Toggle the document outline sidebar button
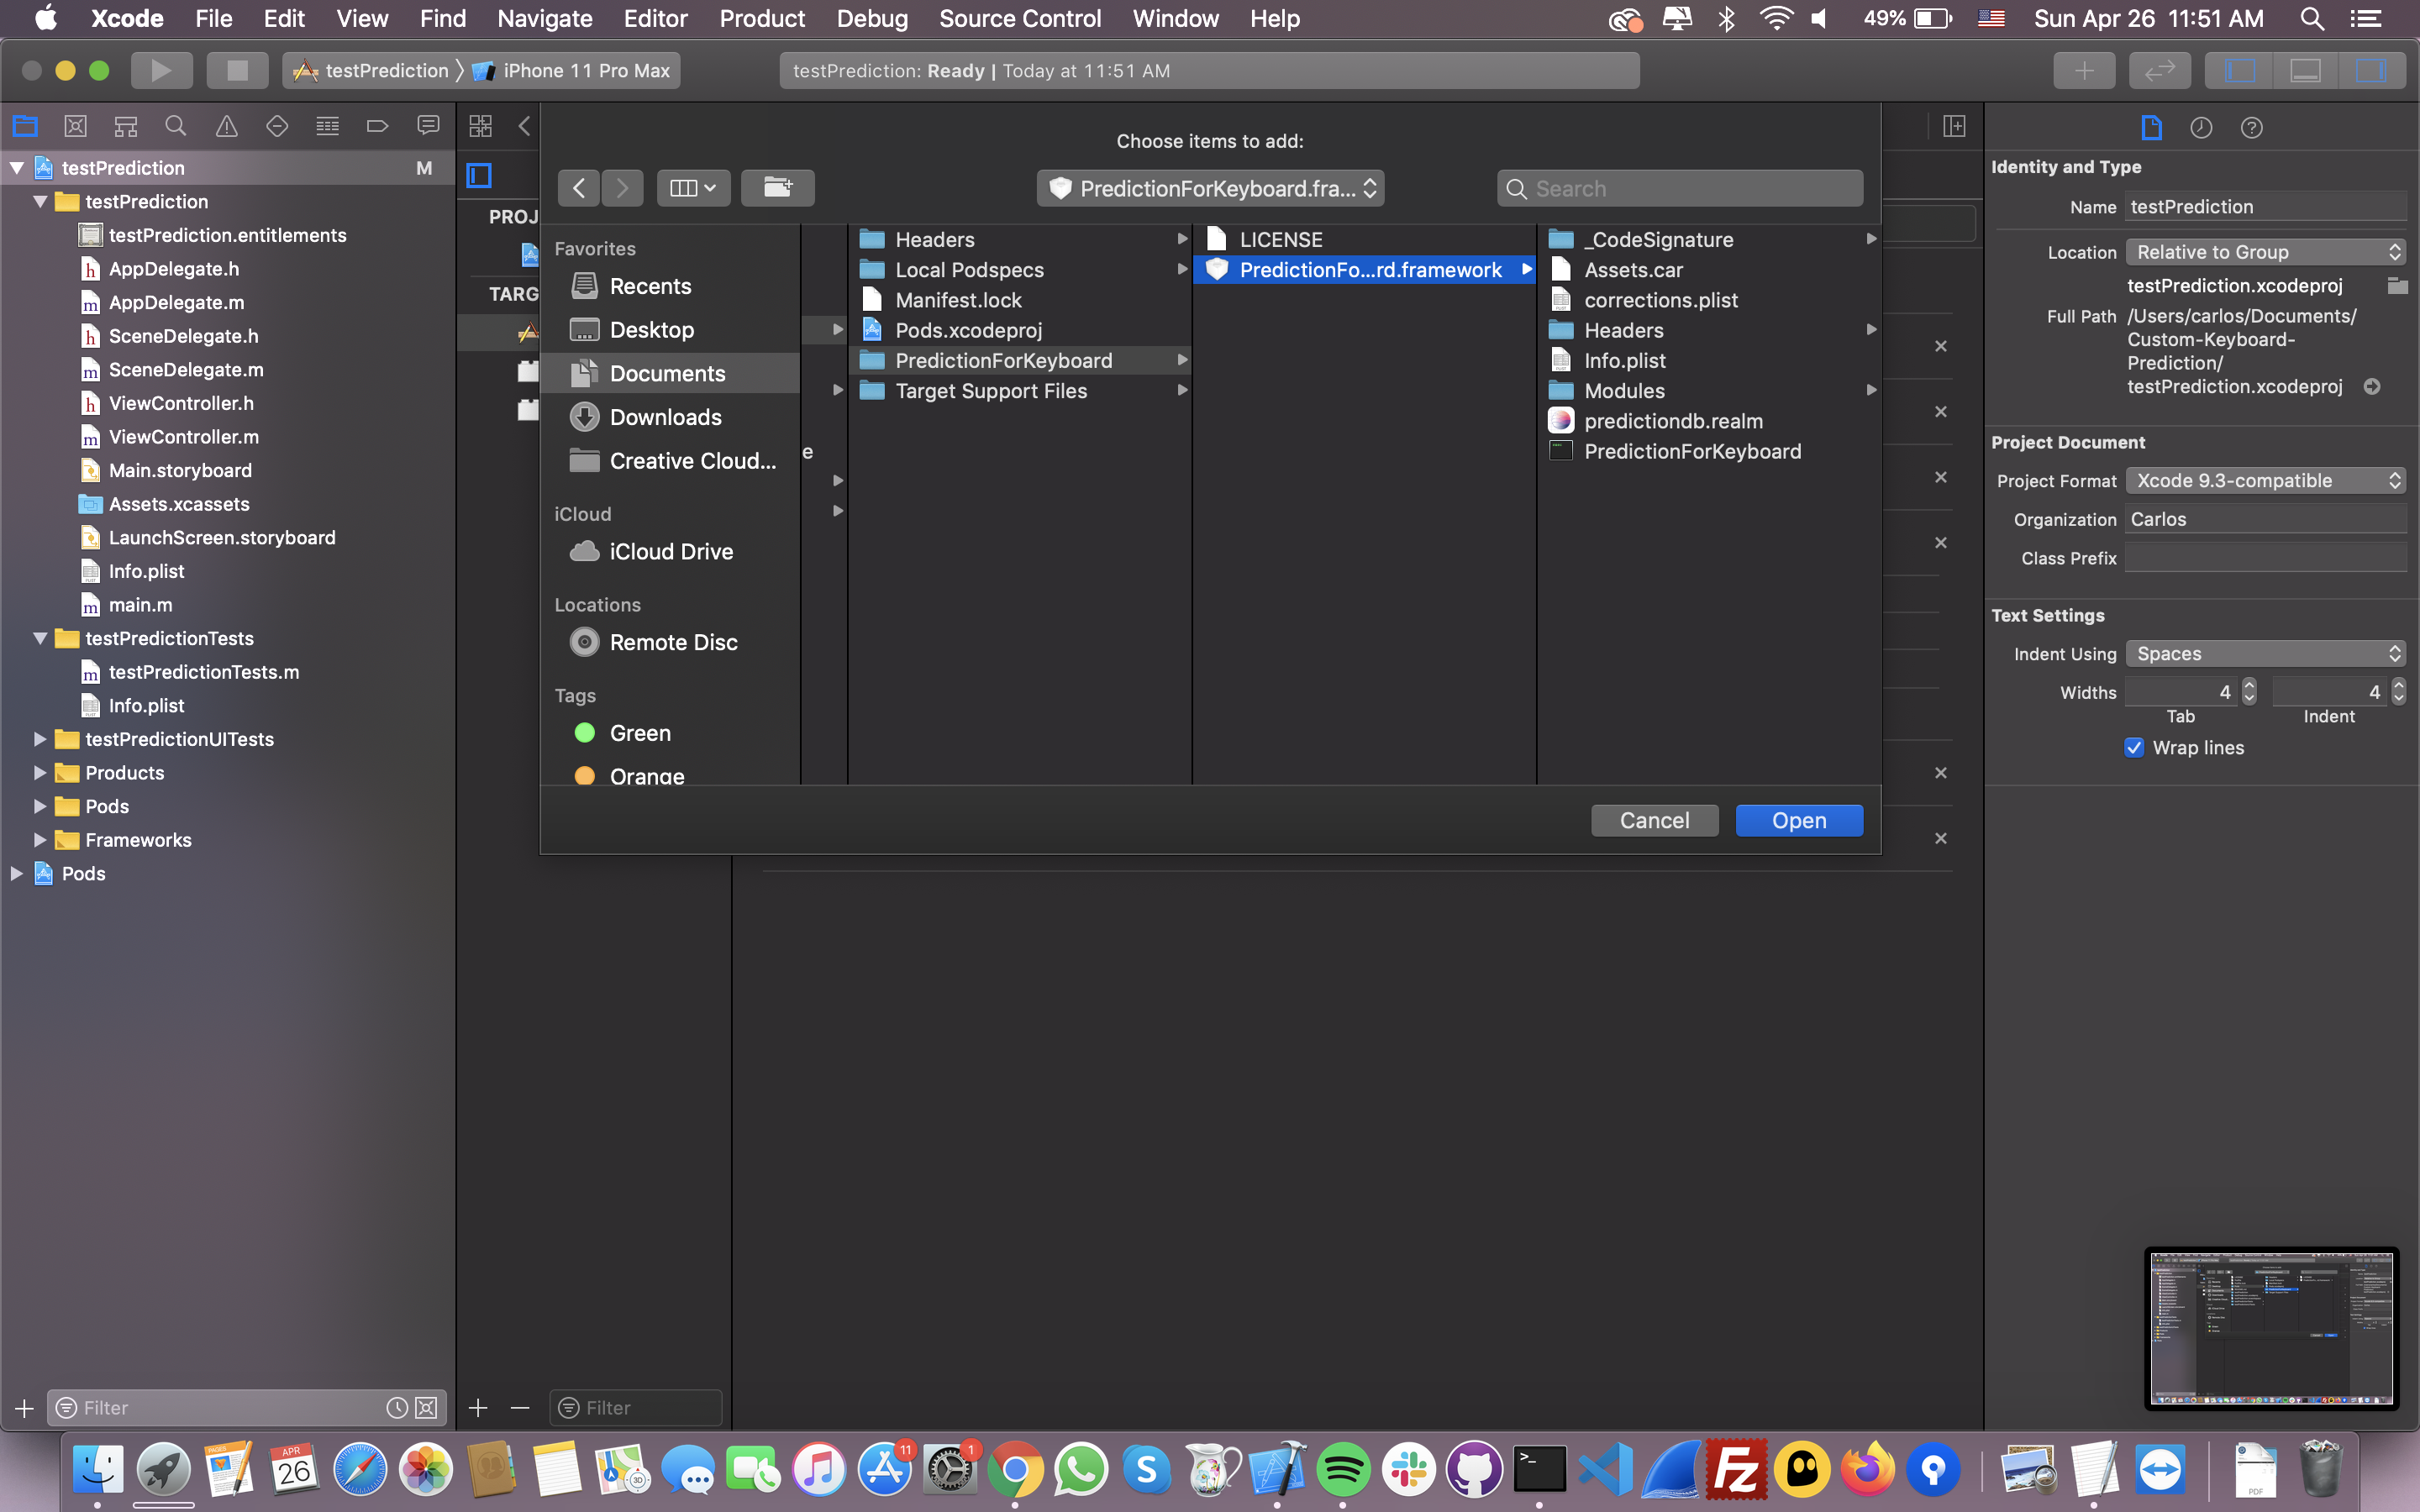 [x=479, y=176]
